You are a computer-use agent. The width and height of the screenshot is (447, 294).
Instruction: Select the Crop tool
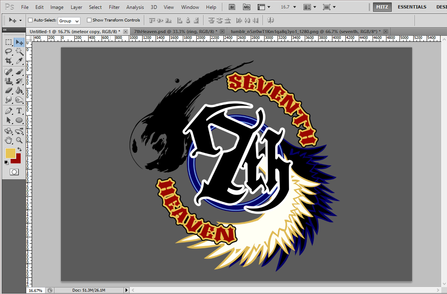point(9,60)
